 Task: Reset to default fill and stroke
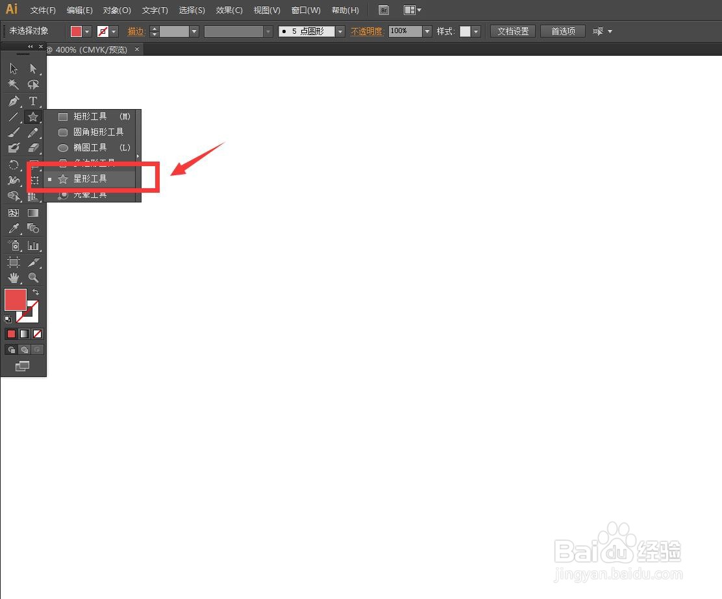[x=8, y=319]
